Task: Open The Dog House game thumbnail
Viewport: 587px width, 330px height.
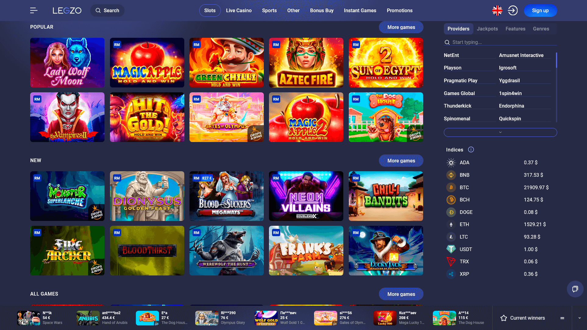Action: (386, 117)
